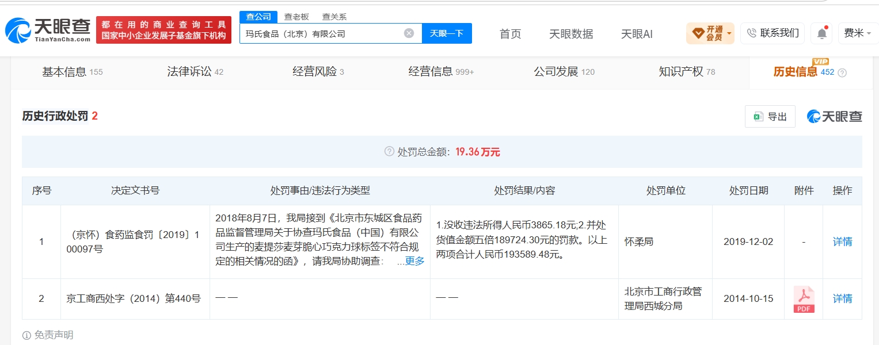879x345 pixels.
Task: Open the 法律诉讼 42 tab
Action: [195, 72]
